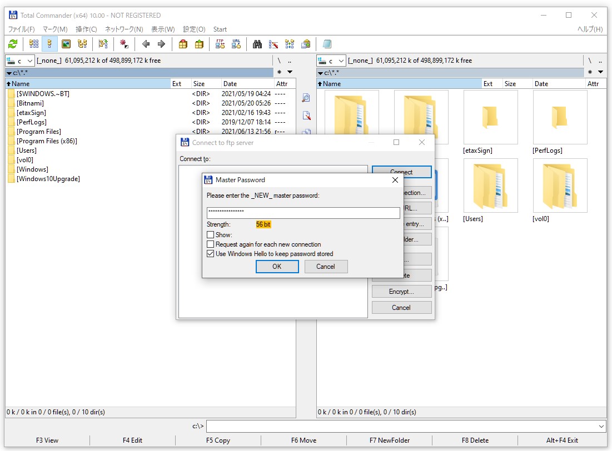
Task: Open the binoculars search files icon
Action: pos(257,44)
